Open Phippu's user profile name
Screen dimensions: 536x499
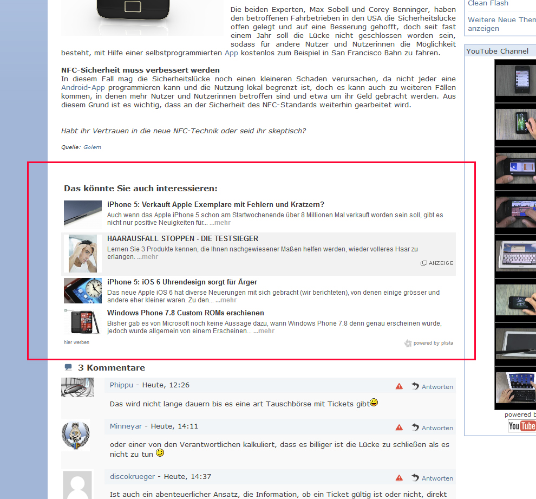(121, 385)
